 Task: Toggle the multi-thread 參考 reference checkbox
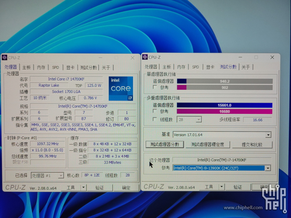click(x=155, y=111)
